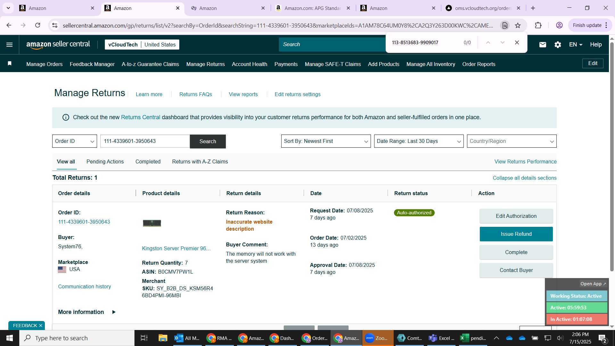Open Outlook from the taskbar
Viewport: 615px width, 346px height.
187,338
